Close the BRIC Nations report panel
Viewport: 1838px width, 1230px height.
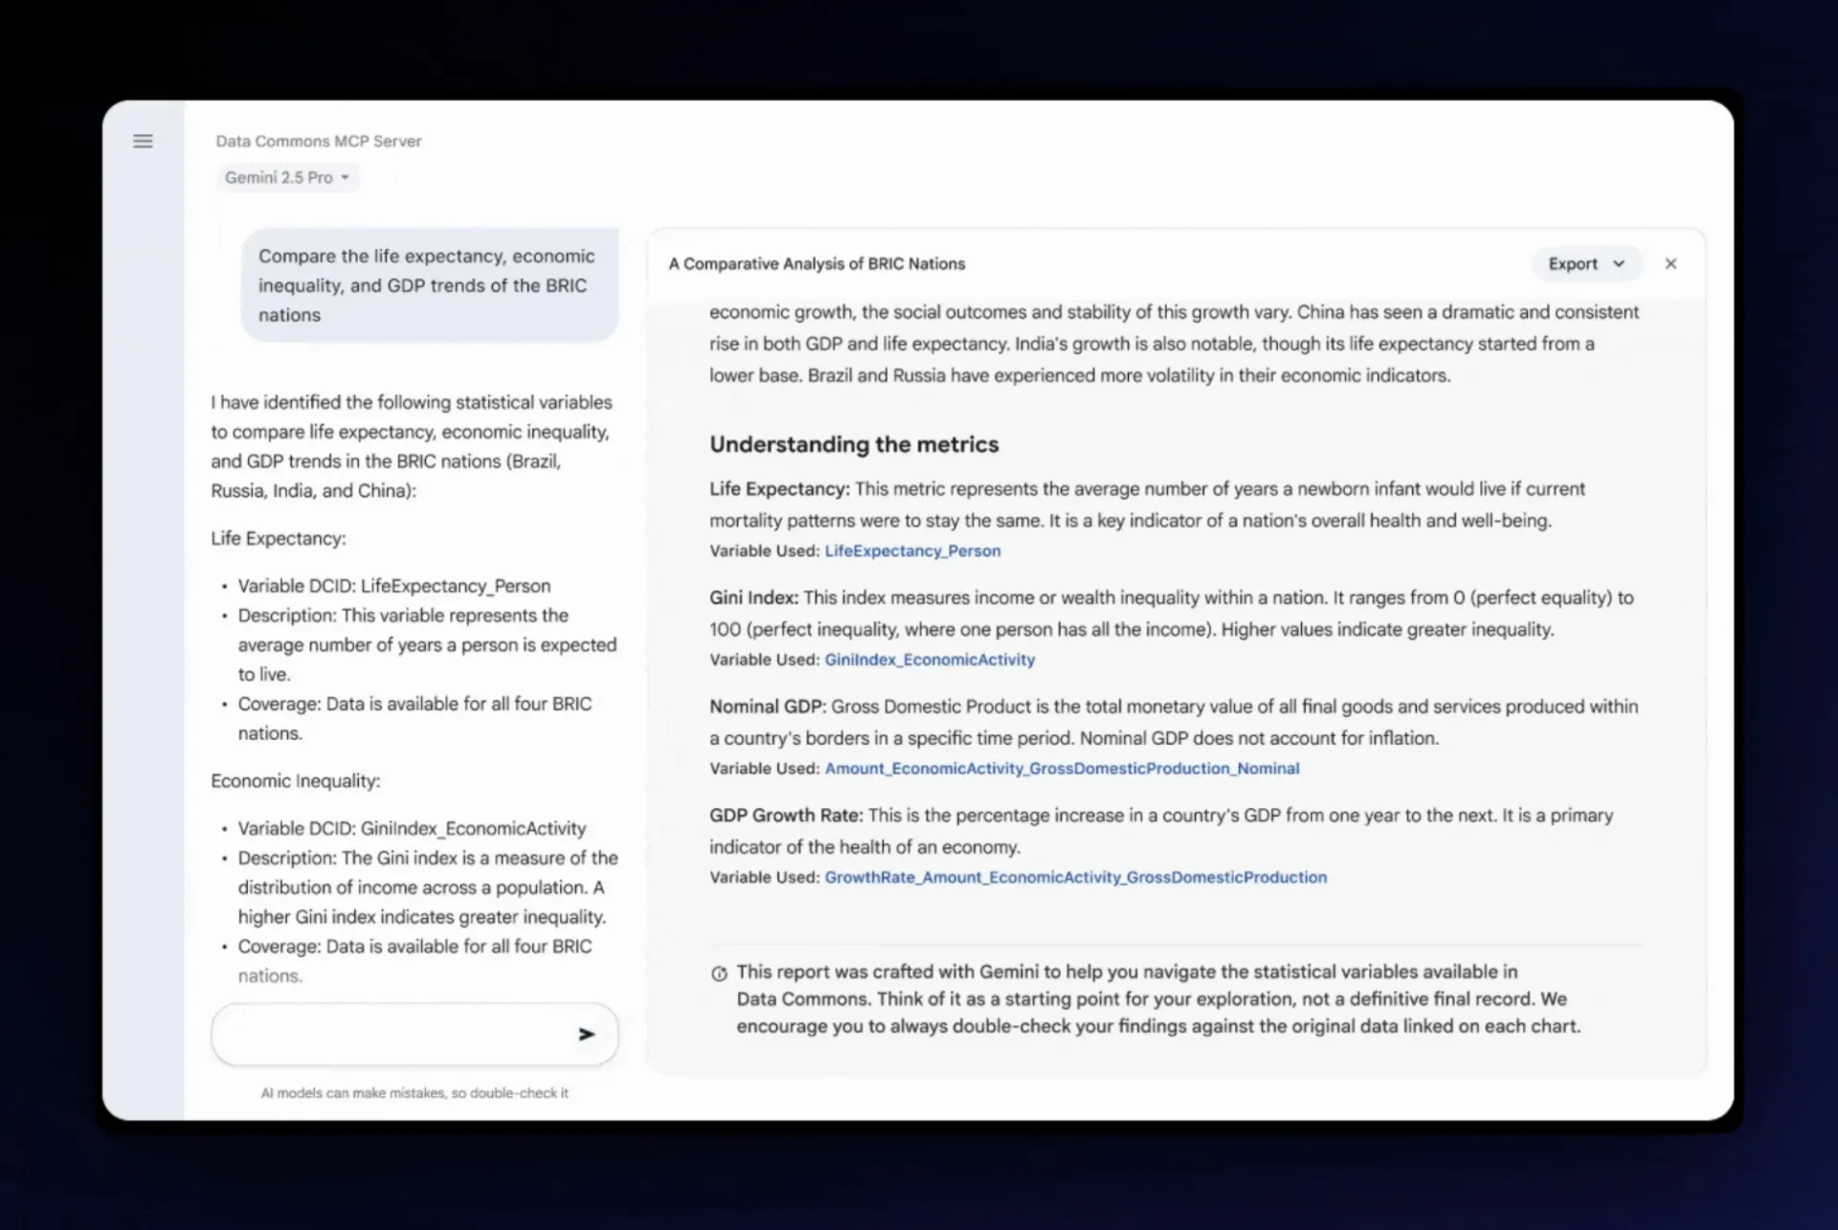1671,263
